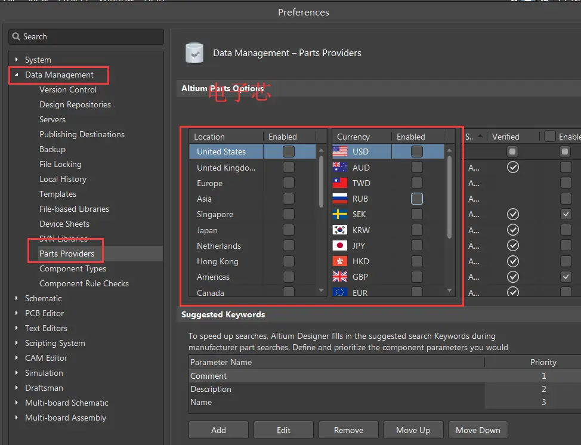The width and height of the screenshot is (581, 445).
Task: Enable the Singapore location checkbox
Action: pyautogui.click(x=289, y=214)
